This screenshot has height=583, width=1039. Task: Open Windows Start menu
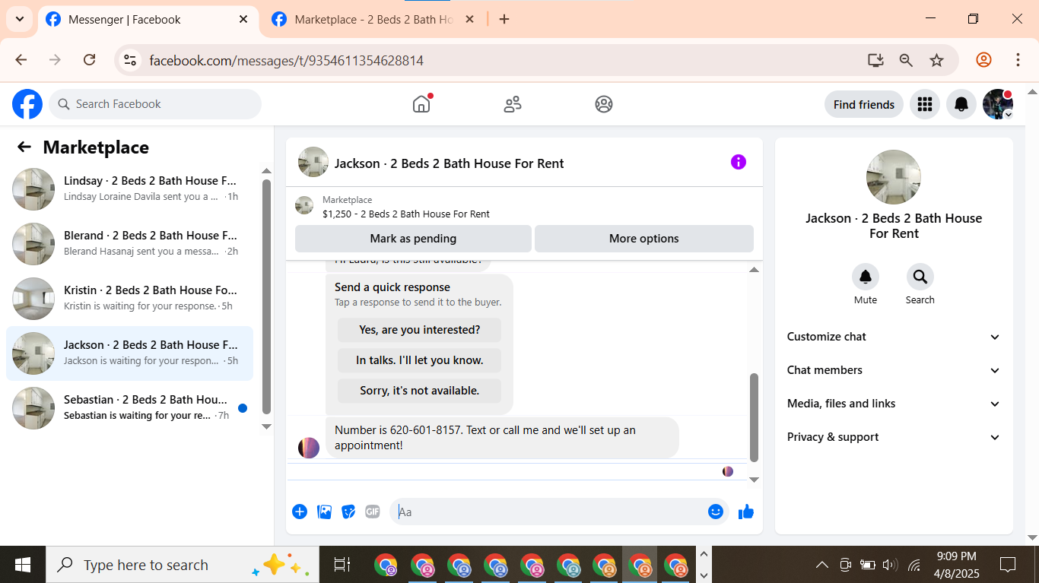point(23,565)
